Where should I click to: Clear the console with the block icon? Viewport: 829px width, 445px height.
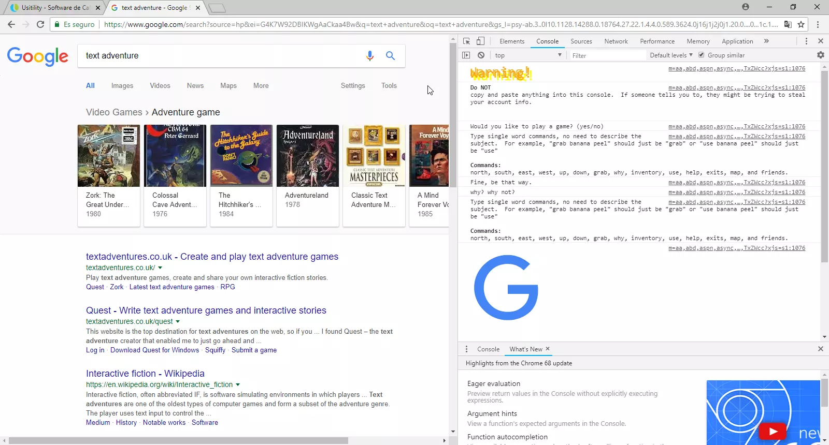(481, 55)
